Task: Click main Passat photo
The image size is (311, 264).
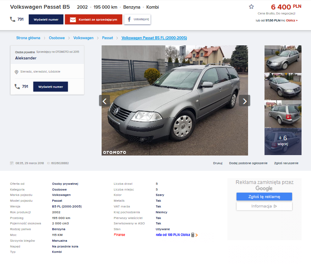Action: 175,101
